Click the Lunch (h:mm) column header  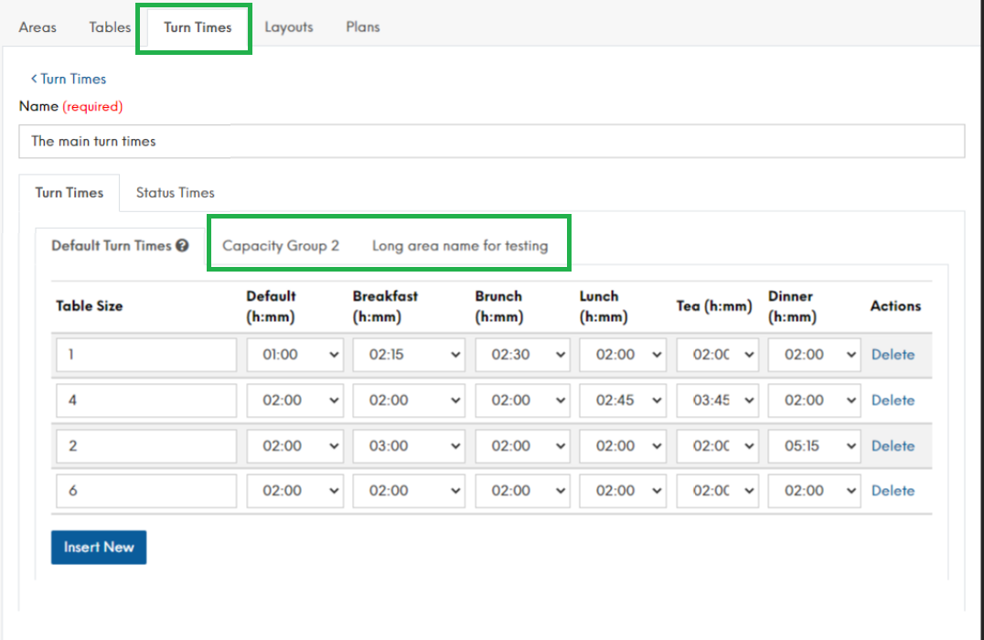[603, 306]
